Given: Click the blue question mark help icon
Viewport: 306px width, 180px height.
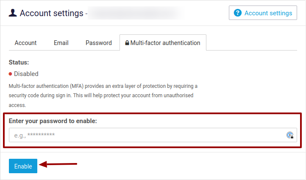Looking at the screenshot, I should pos(238,13).
